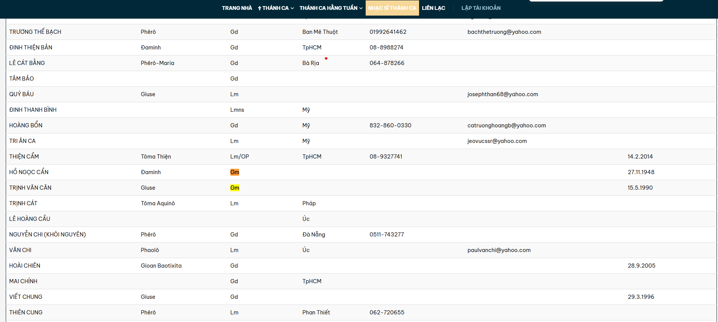This screenshot has height=322, width=718.
Task: Select the name TÂM BẢO
Action: [x=21, y=79]
